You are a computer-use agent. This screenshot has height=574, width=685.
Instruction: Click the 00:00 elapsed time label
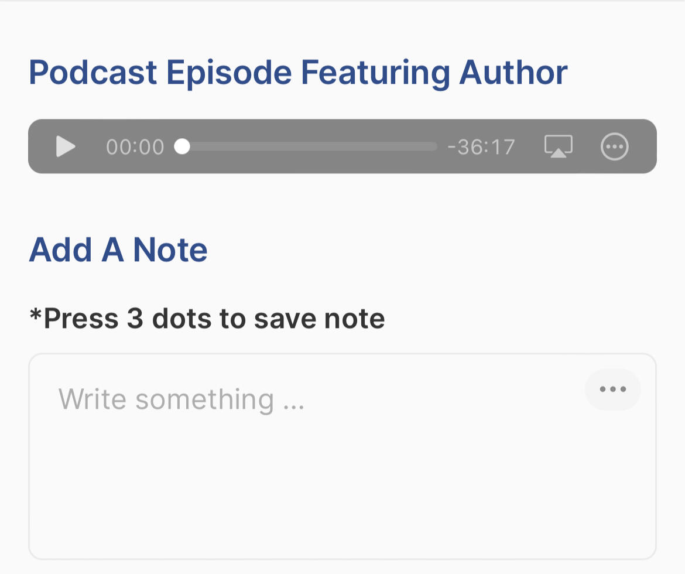pos(135,147)
